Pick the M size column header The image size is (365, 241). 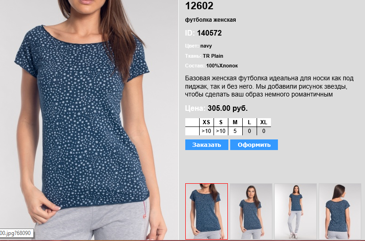[x=235, y=122]
